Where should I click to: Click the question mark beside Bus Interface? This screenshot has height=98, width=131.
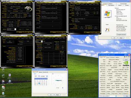coord(129,72)
